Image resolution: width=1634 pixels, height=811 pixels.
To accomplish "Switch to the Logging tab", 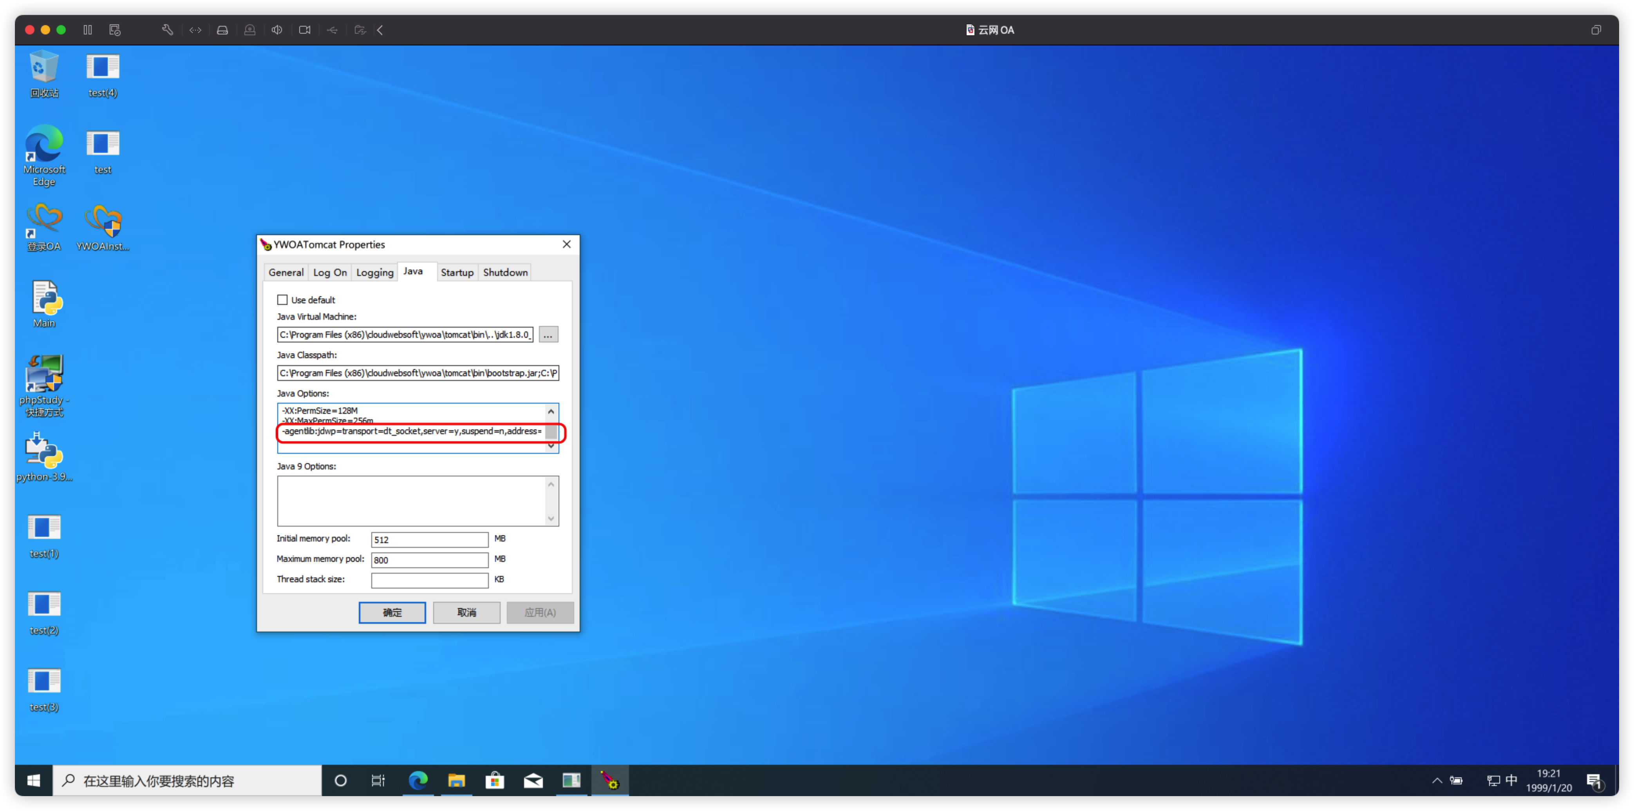I will (374, 272).
